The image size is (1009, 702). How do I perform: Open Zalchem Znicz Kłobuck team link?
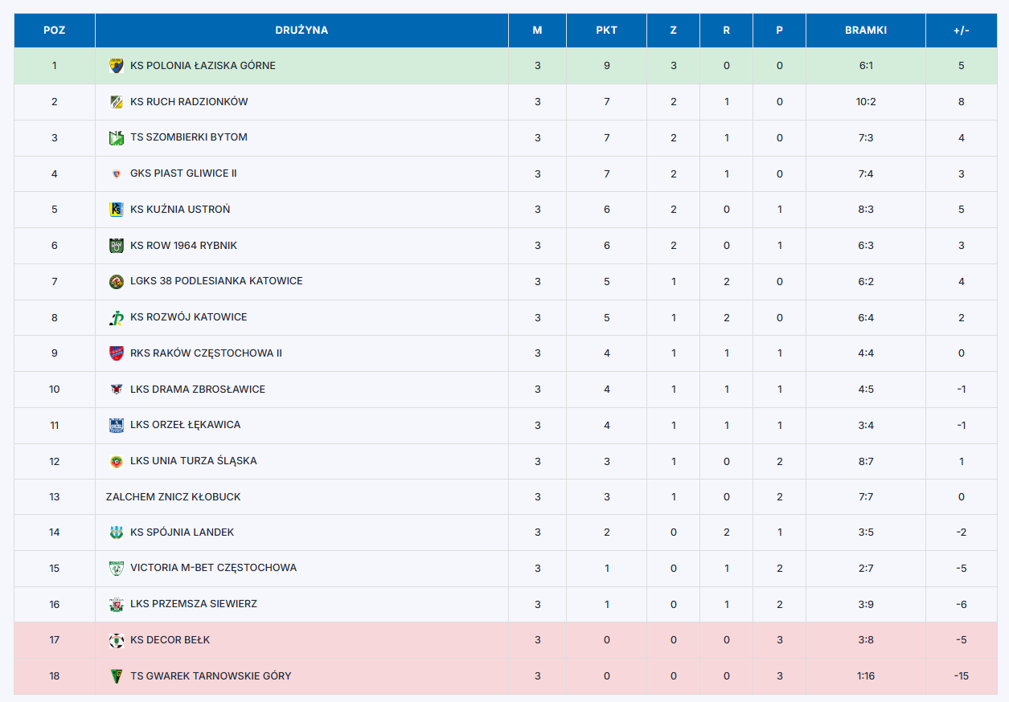(x=174, y=497)
